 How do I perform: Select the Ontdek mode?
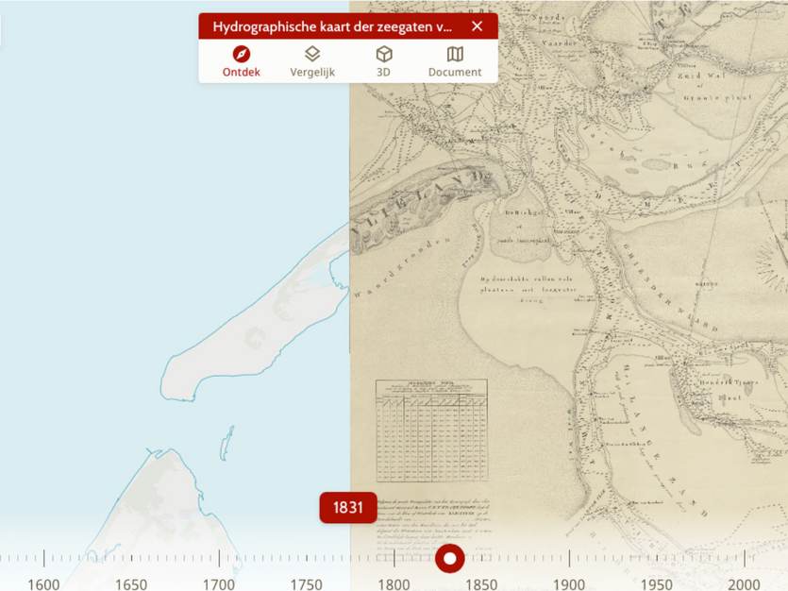(240, 62)
